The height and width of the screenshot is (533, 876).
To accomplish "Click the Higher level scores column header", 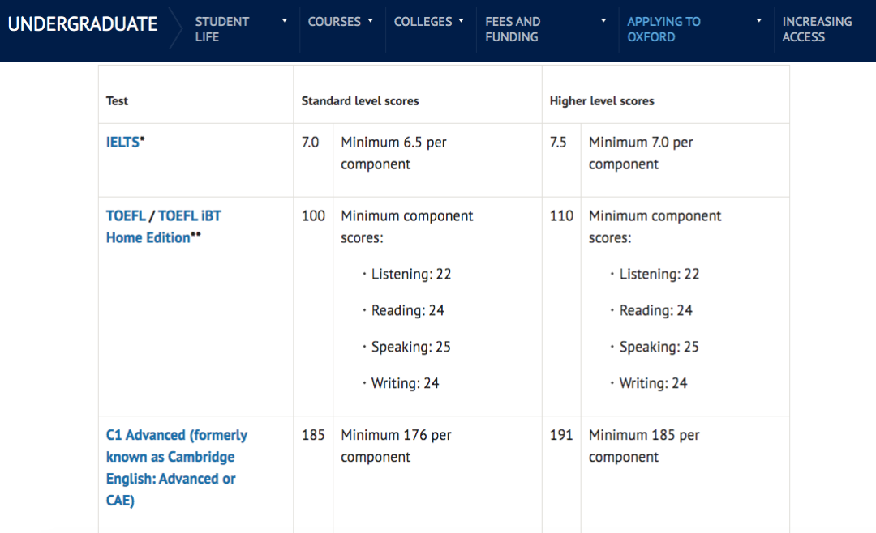I will (602, 101).
